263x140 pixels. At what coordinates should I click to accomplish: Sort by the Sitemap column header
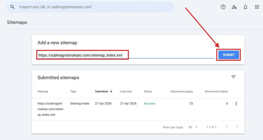pyautogui.click(x=43, y=91)
